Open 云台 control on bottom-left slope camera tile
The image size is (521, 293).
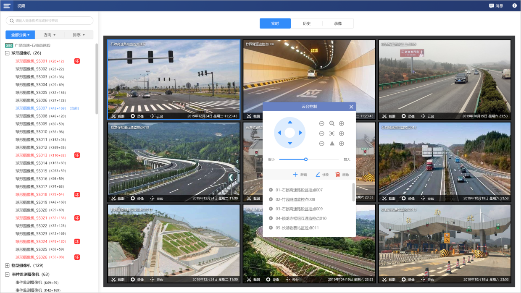click(157, 280)
